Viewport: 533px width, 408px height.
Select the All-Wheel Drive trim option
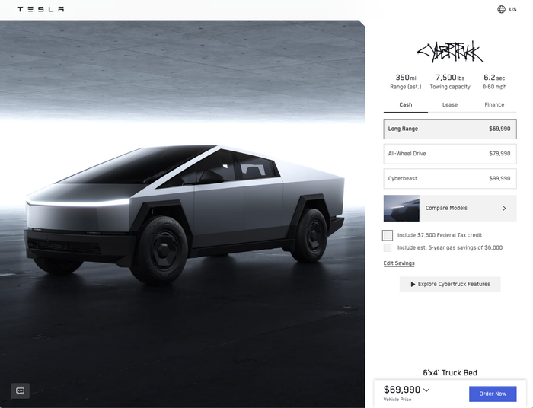tap(450, 154)
